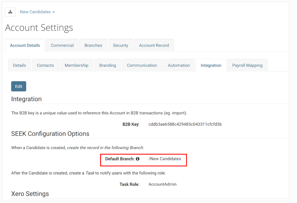Go to the Branches tab

93,45
